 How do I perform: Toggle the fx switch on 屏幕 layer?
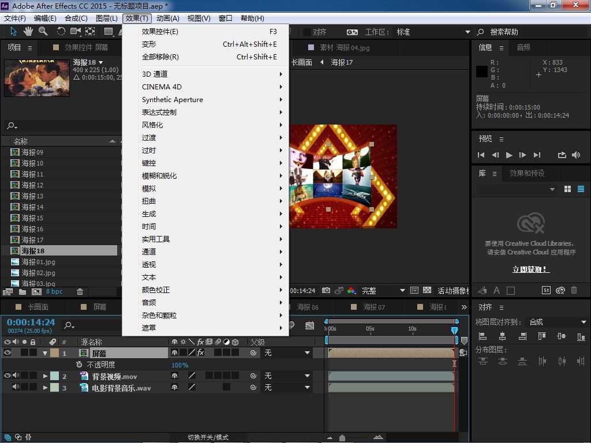tap(200, 352)
